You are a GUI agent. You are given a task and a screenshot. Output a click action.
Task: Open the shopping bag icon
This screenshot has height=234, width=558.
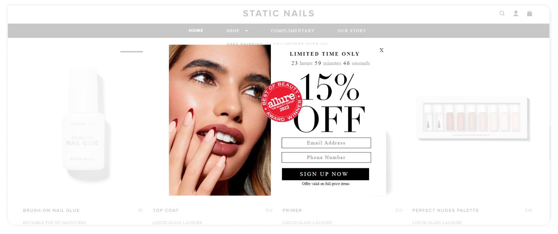[529, 13]
